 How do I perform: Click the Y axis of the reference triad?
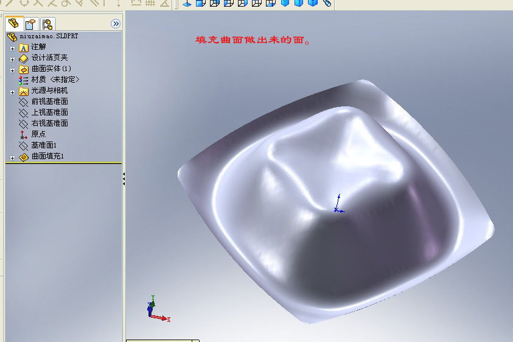[x=153, y=301]
